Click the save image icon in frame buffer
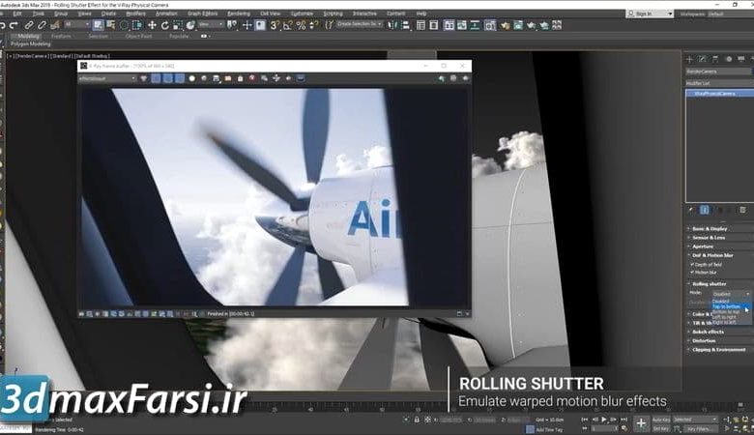The width and height of the screenshot is (754, 435). click(216, 78)
